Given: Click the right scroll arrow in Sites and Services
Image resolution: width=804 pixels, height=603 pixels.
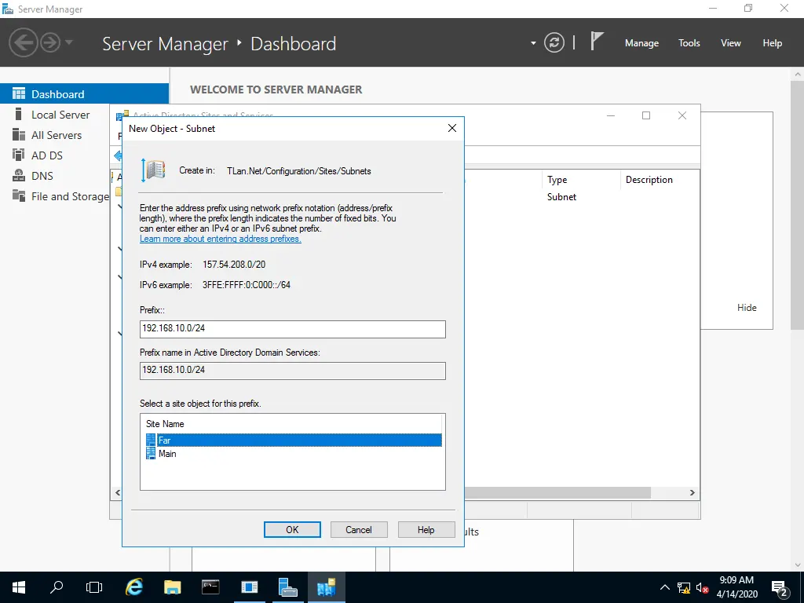Looking at the screenshot, I should pyautogui.click(x=693, y=492).
